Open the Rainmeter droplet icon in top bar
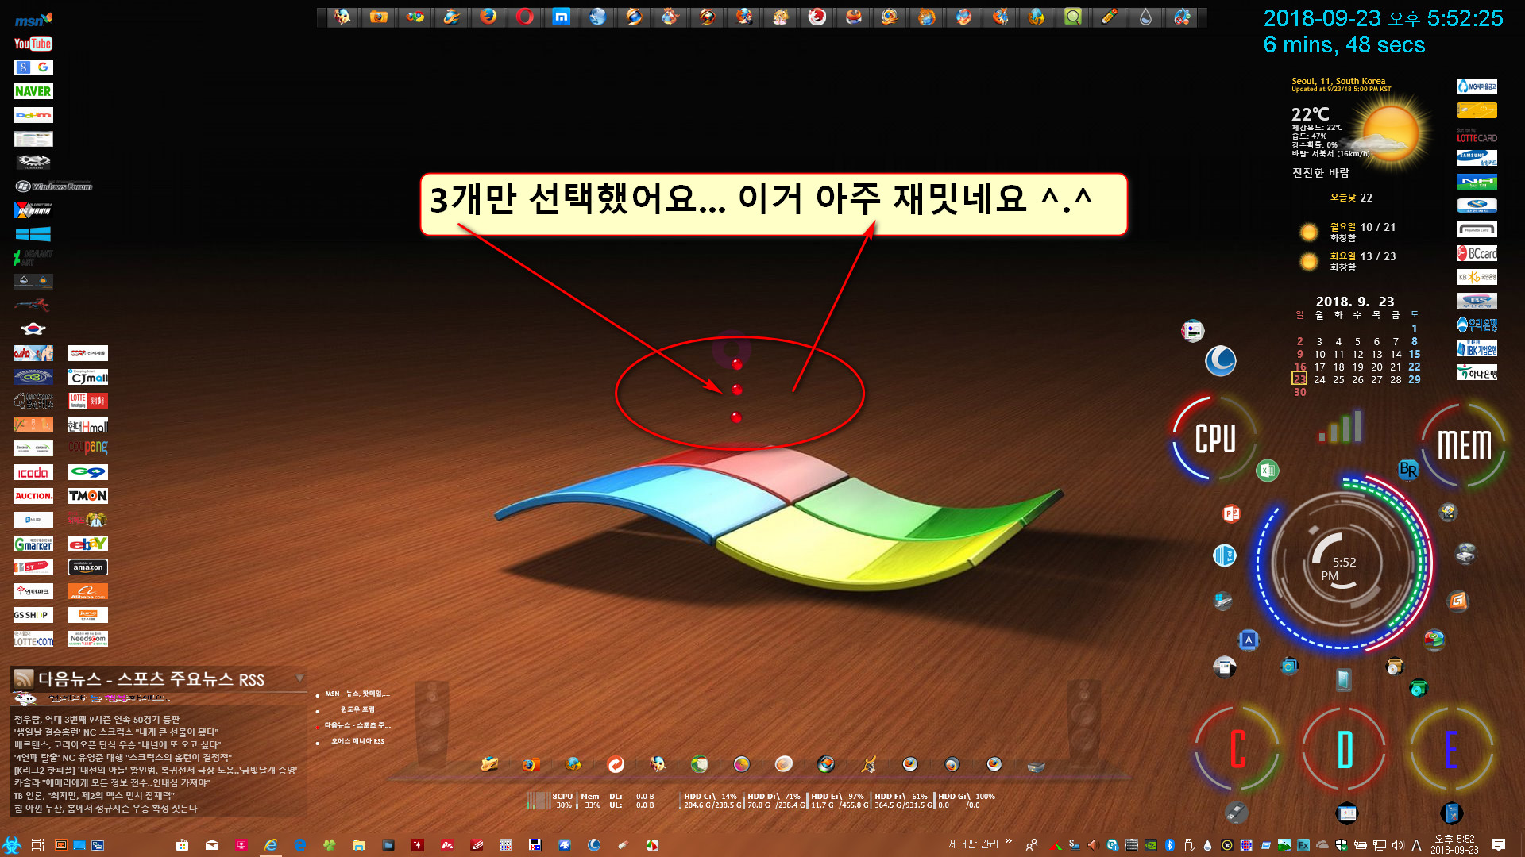Viewport: 1525px width, 857px height. 1145,17
